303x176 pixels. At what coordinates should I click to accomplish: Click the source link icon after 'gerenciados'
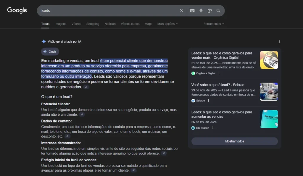pos(86,87)
